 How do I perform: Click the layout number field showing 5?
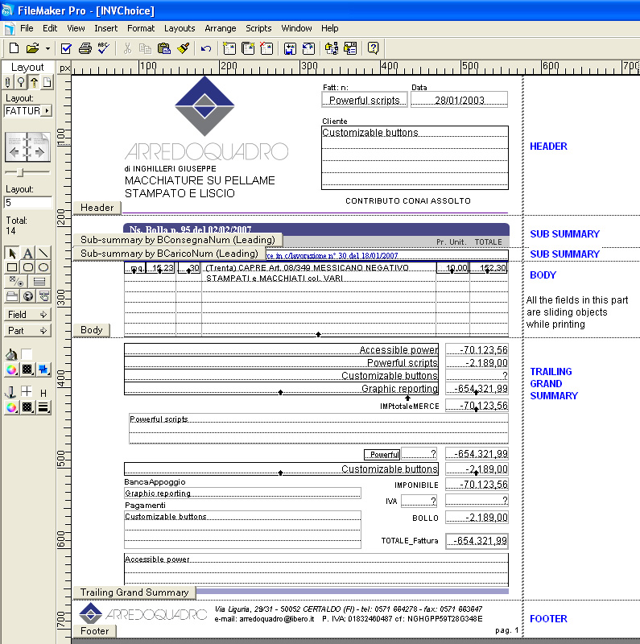(x=28, y=203)
